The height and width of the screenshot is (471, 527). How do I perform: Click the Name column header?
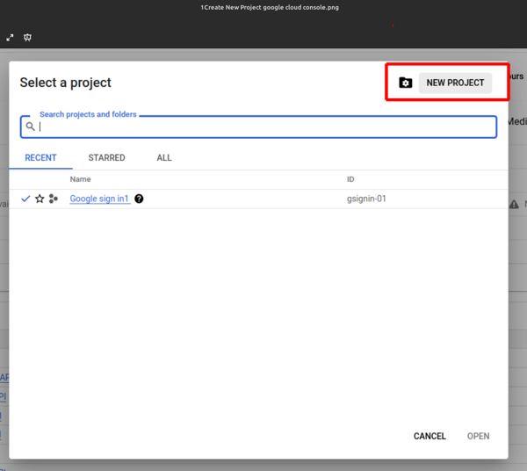pyautogui.click(x=80, y=179)
